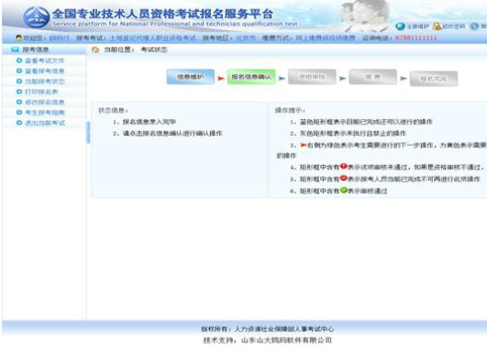Viewport: 487px width, 351px height.
Task: Click the red arrow icon in hint 3
Action: tap(304, 145)
